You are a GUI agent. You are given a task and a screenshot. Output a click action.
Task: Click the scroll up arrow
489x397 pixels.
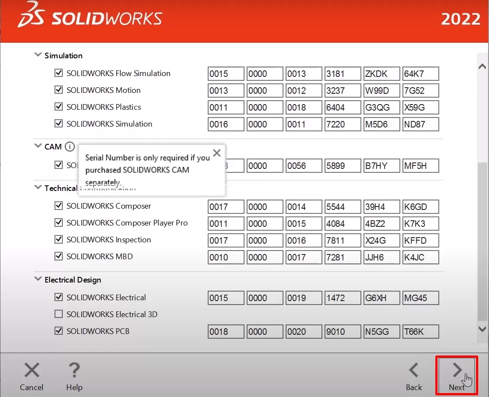[483, 67]
